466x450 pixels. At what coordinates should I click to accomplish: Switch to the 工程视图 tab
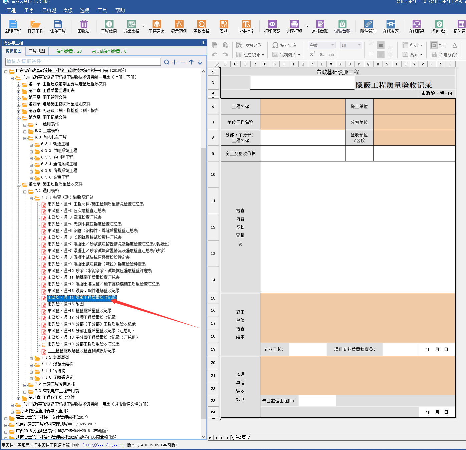point(37,51)
